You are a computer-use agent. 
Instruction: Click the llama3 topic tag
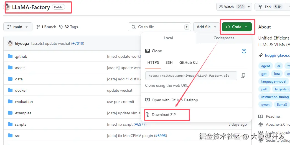tap(282, 105)
